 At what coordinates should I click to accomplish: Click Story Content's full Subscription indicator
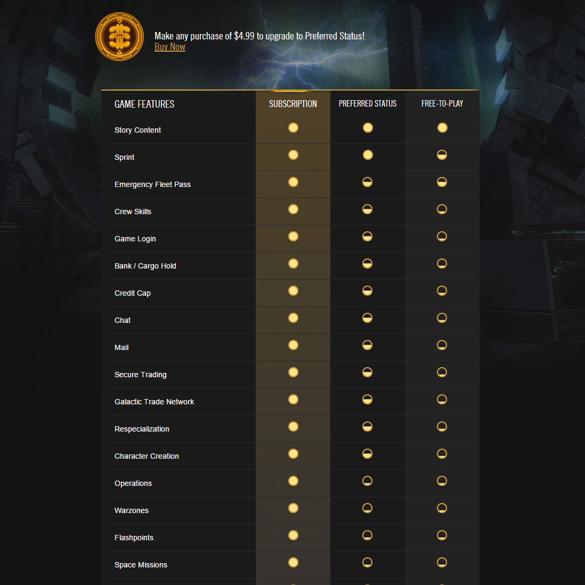pyautogui.click(x=293, y=127)
